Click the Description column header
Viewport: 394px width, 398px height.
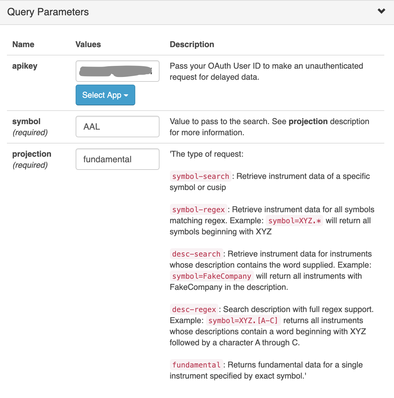(x=192, y=44)
